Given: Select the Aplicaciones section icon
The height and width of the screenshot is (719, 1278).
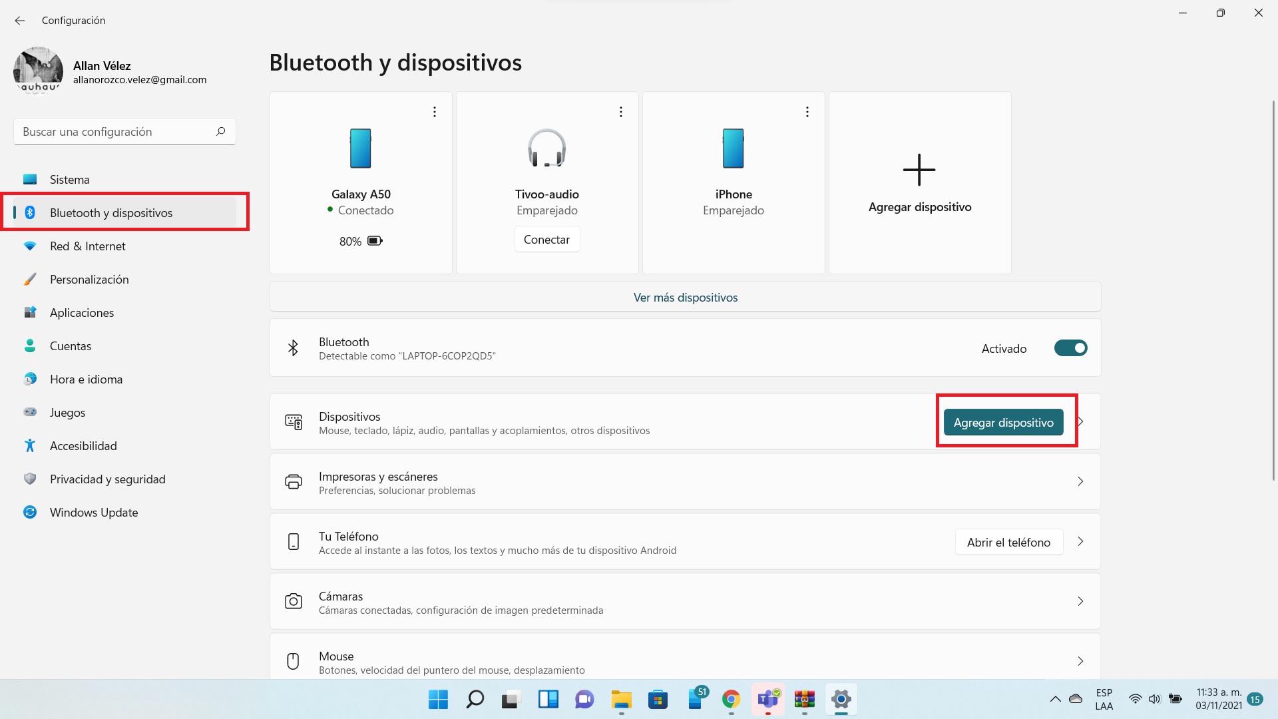Looking at the screenshot, I should [29, 312].
